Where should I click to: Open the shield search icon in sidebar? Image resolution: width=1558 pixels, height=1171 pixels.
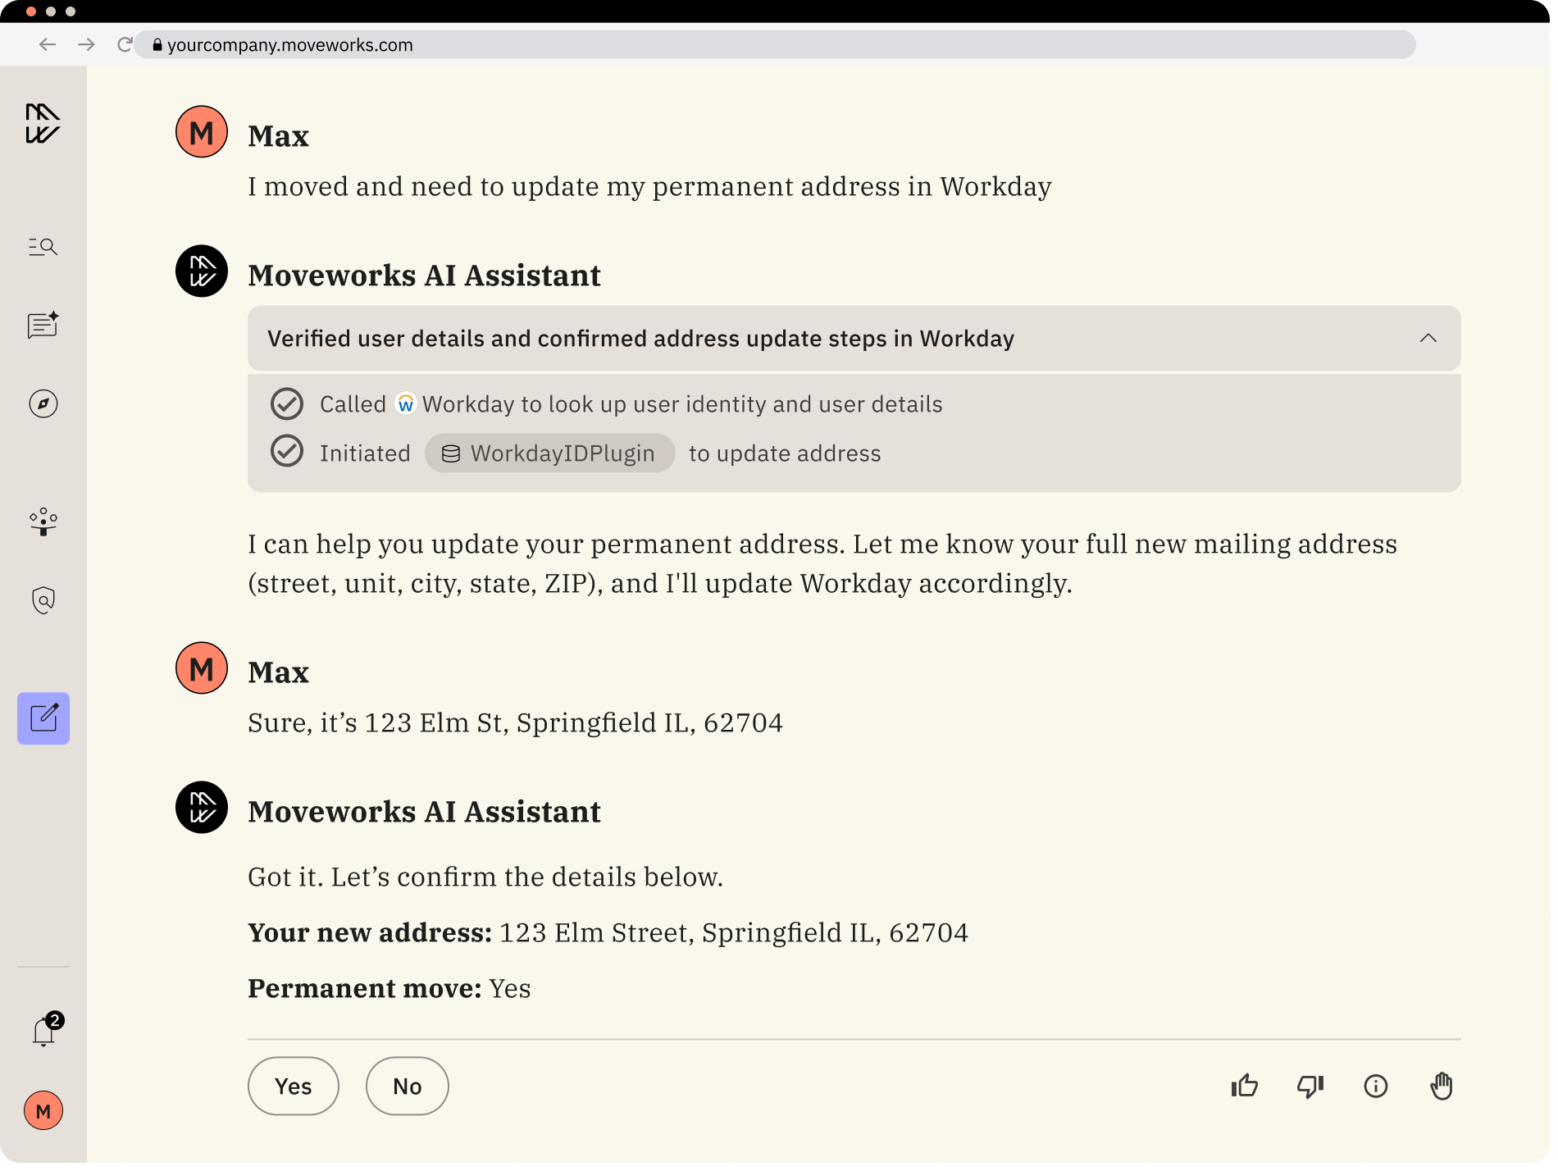pos(43,600)
